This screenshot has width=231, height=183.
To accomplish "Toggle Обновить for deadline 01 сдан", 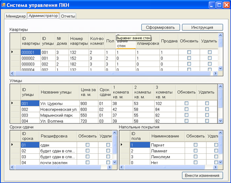I will [x=88, y=145].
